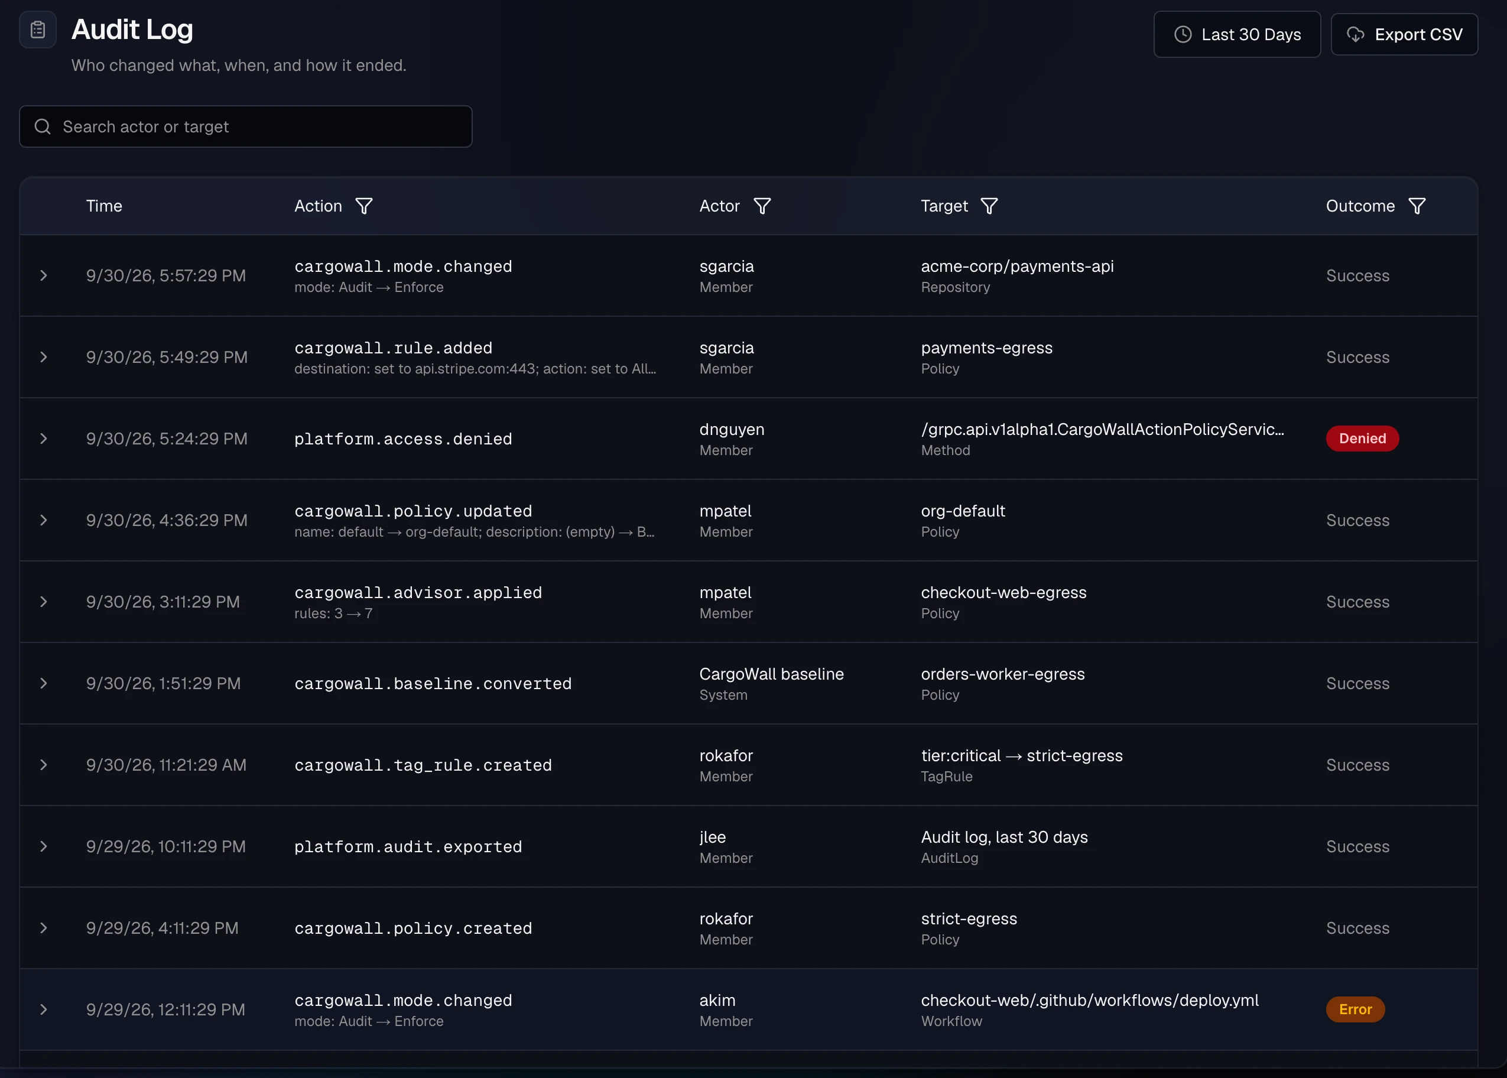The width and height of the screenshot is (1507, 1078).
Task: Select target tier:critical → strict-egress
Action: [x=1022, y=756]
